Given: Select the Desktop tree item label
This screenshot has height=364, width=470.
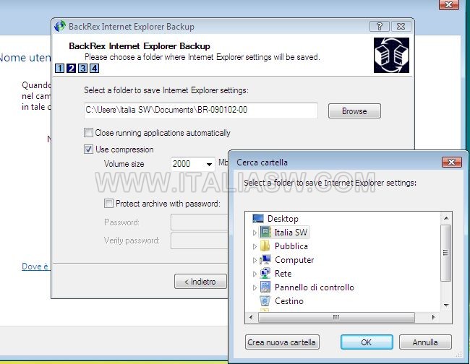Looking at the screenshot, I should pos(283,219).
